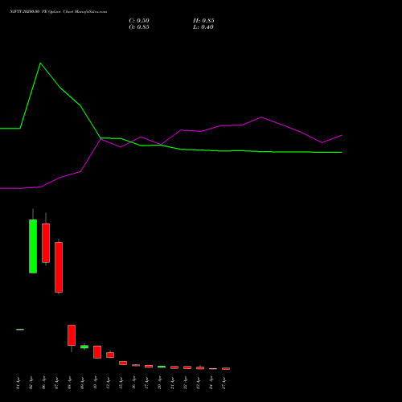The width and height of the screenshot is (402, 402).
Task: Click the '07 Apr' date axis label
Action: tap(56, 384)
